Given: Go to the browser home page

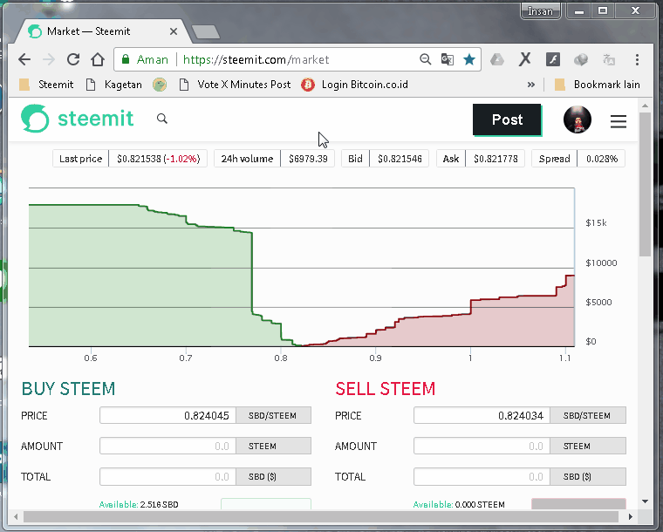Looking at the screenshot, I should click(98, 59).
